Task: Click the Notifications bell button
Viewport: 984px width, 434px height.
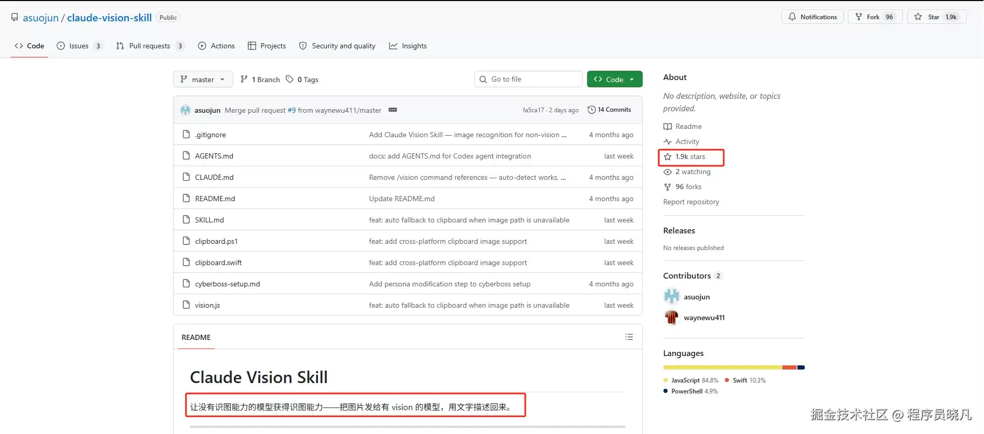Action: 812,17
